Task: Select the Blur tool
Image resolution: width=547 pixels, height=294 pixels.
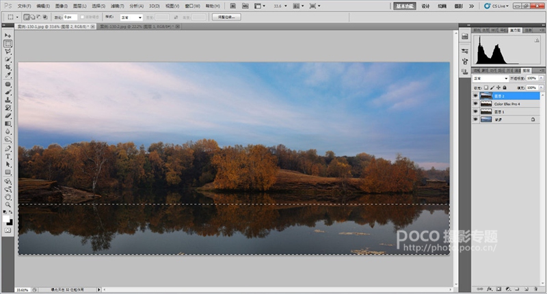Action: click(x=8, y=131)
